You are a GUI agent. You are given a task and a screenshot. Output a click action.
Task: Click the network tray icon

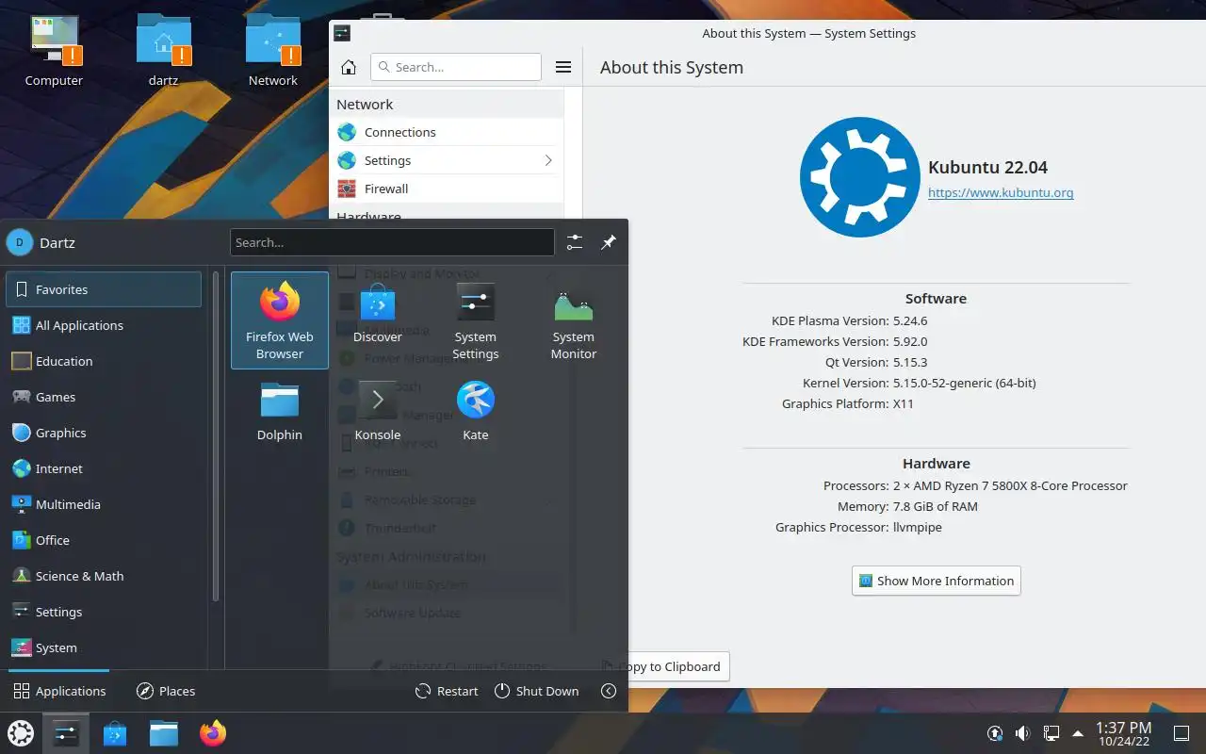click(x=1051, y=733)
